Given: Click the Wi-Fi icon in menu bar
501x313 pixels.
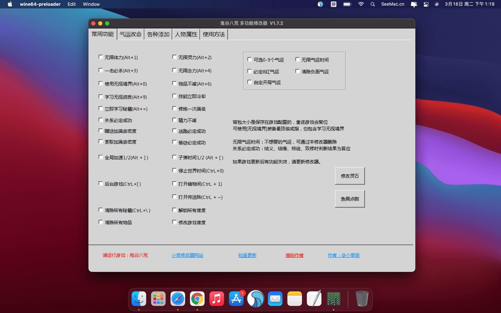Looking at the screenshot, I should point(361,4).
